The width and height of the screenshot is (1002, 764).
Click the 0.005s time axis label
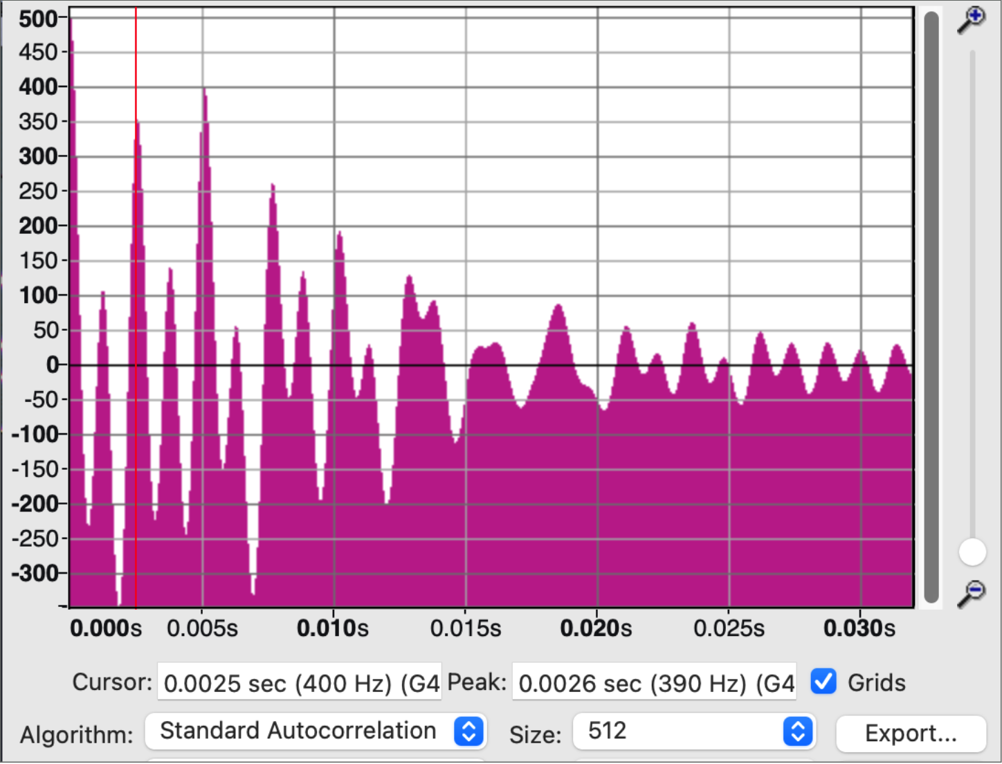[202, 628]
